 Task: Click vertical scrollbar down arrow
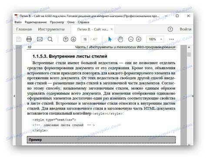[189, 145]
